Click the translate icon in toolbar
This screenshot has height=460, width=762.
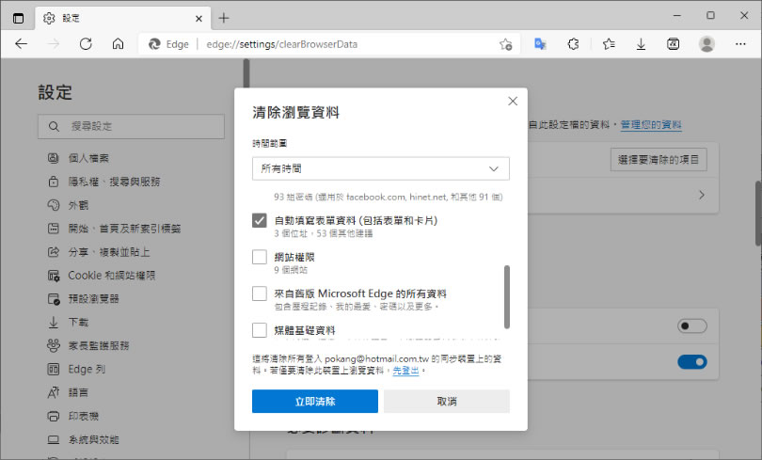pos(541,44)
